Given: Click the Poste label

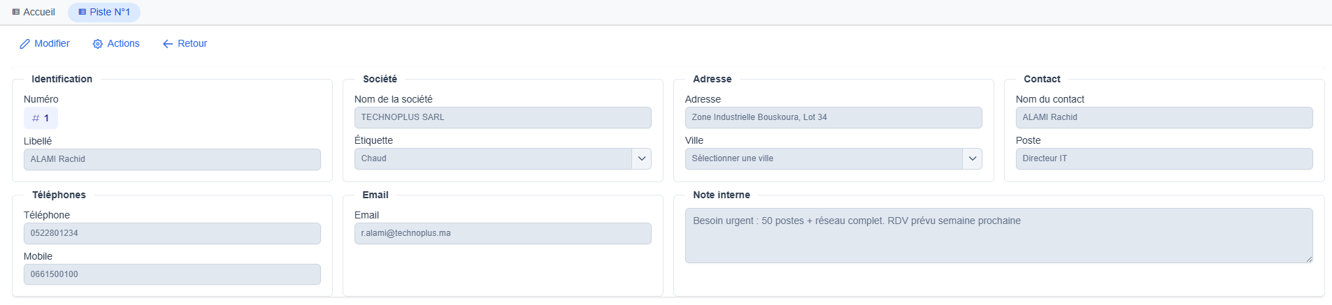Looking at the screenshot, I should tap(1028, 140).
